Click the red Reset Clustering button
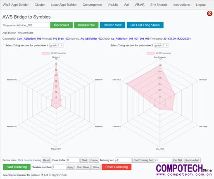The width and height of the screenshot is (214, 179). pyautogui.click(x=117, y=167)
